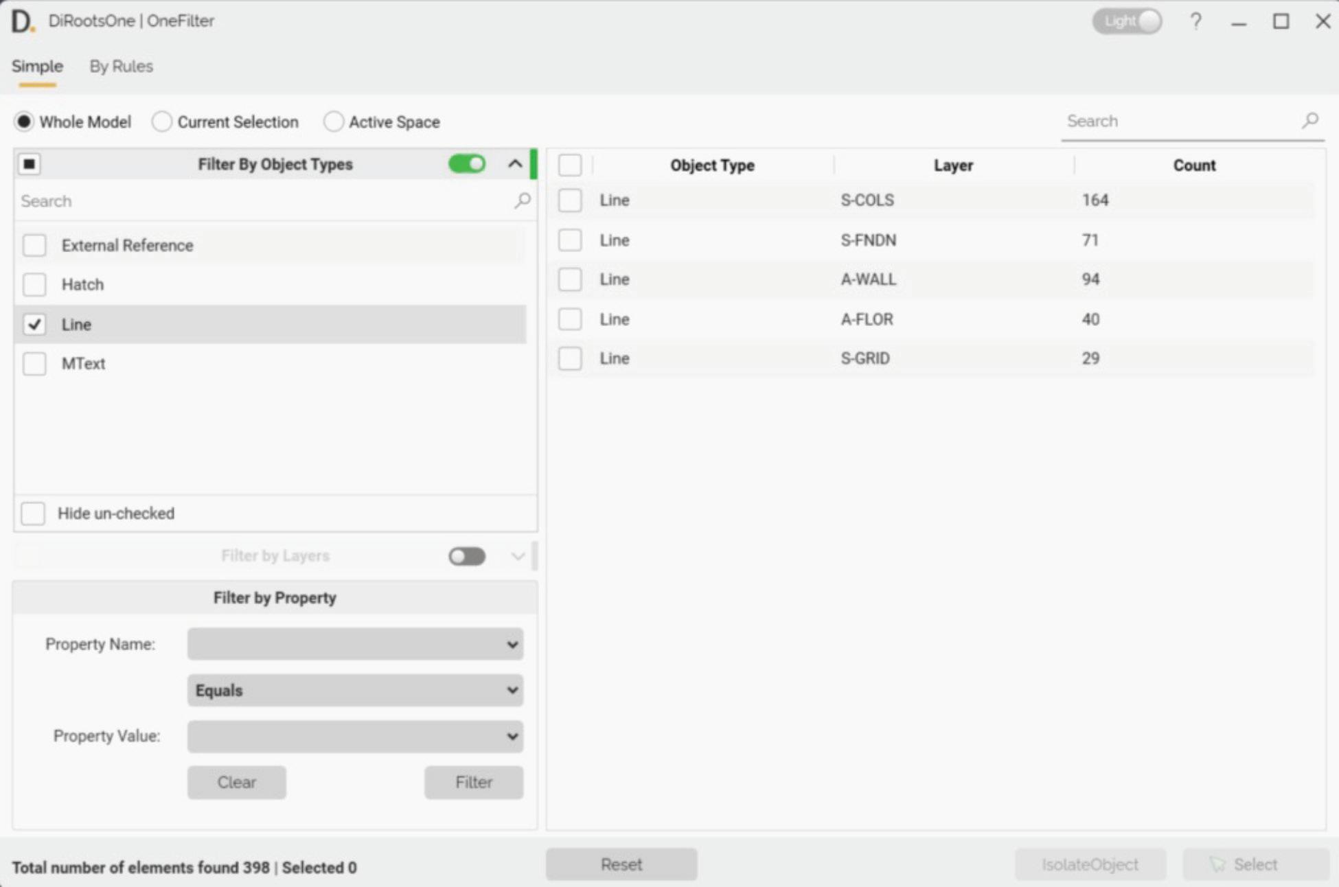Enable the Filter by Layers toggle
The image size is (1339, 887).
pyautogui.click(x=467, y=556)
